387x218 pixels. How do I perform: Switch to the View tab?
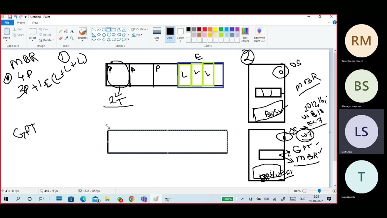tap(35, 23)
